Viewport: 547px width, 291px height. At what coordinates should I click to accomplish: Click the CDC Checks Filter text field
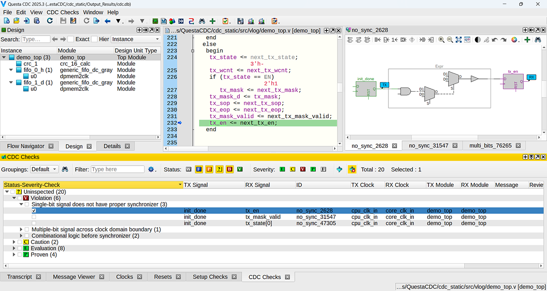[x=118, y=169]
